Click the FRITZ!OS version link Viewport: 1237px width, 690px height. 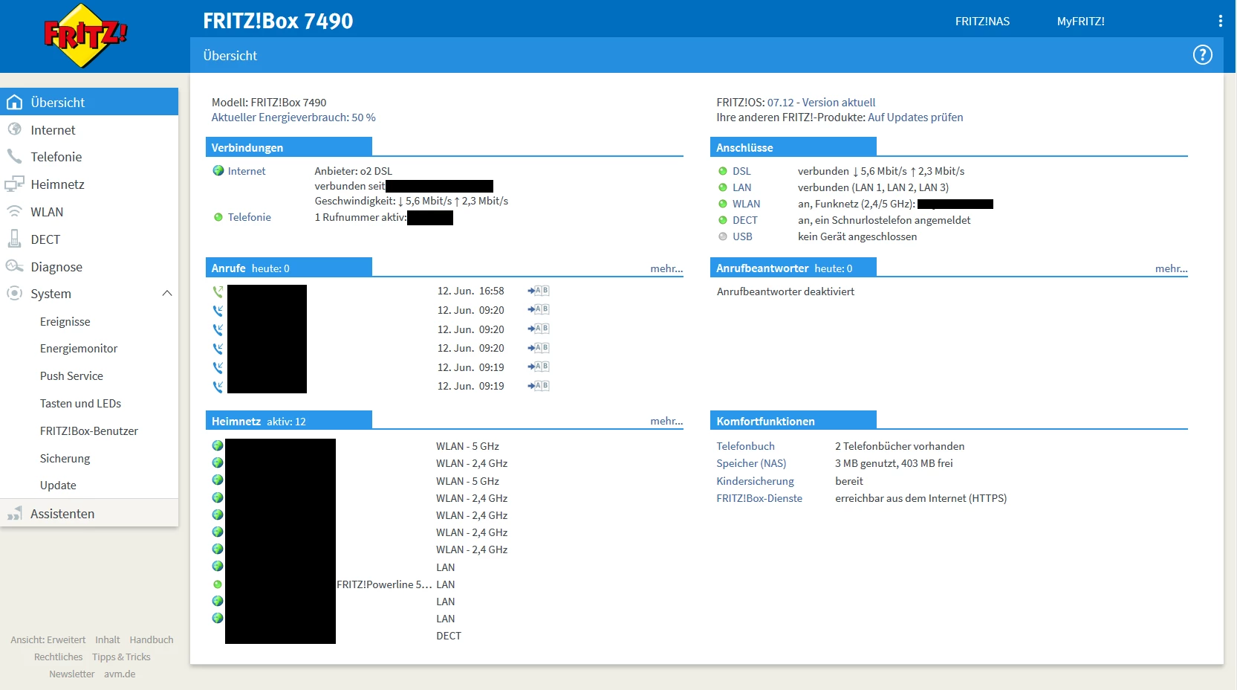click(821, 103)
